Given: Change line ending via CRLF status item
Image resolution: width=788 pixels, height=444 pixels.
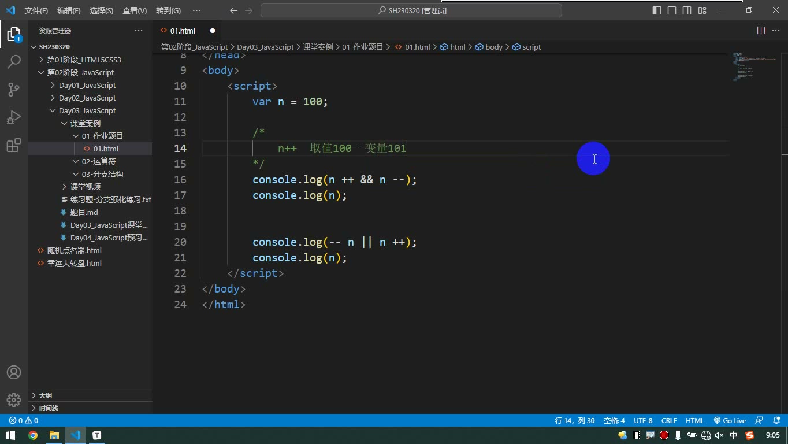Looking at the screenshot, I should click(669, 421).
